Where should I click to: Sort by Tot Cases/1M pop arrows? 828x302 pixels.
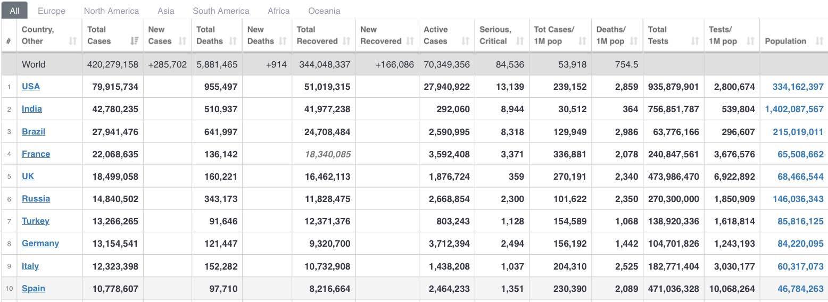[582, 41]
